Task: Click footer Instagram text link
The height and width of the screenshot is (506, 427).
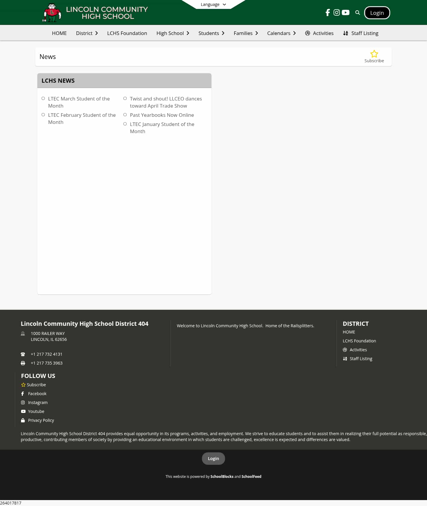Action: coord(38,403)
